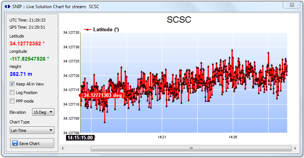Click the red latitude value 34.12772352
This screenshot has height=158, width=304.
click(x=27, y=43)
